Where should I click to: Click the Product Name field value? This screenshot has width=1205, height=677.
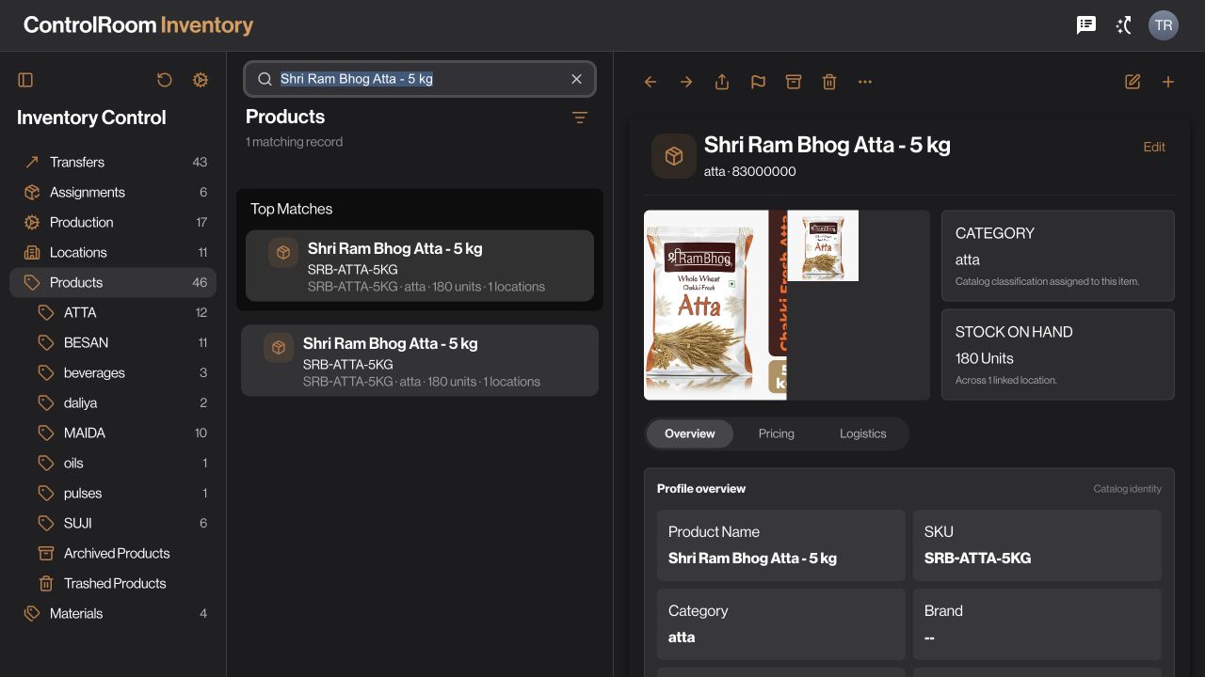click(752, 559)
